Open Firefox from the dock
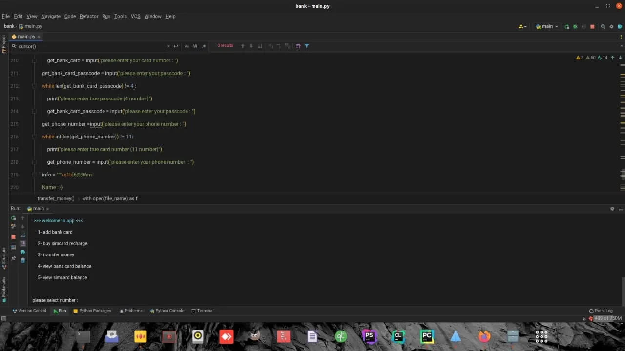Screen dimensions: 625x351 484,336
